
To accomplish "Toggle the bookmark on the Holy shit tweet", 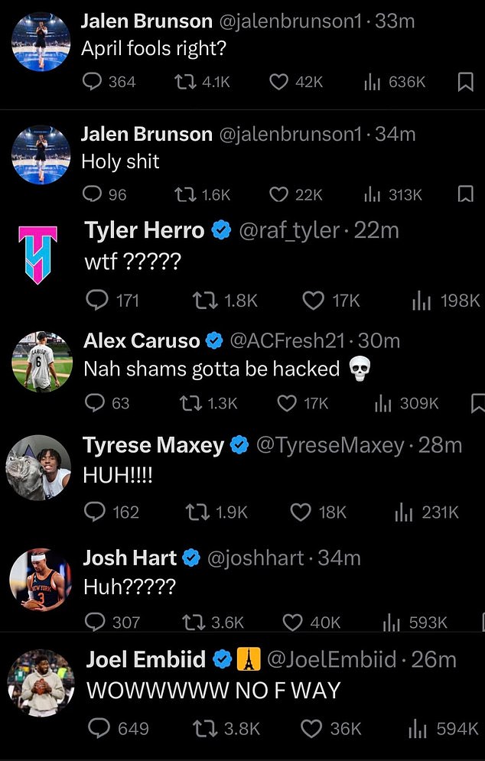I will pyautogui.click(x=466, y=195).
